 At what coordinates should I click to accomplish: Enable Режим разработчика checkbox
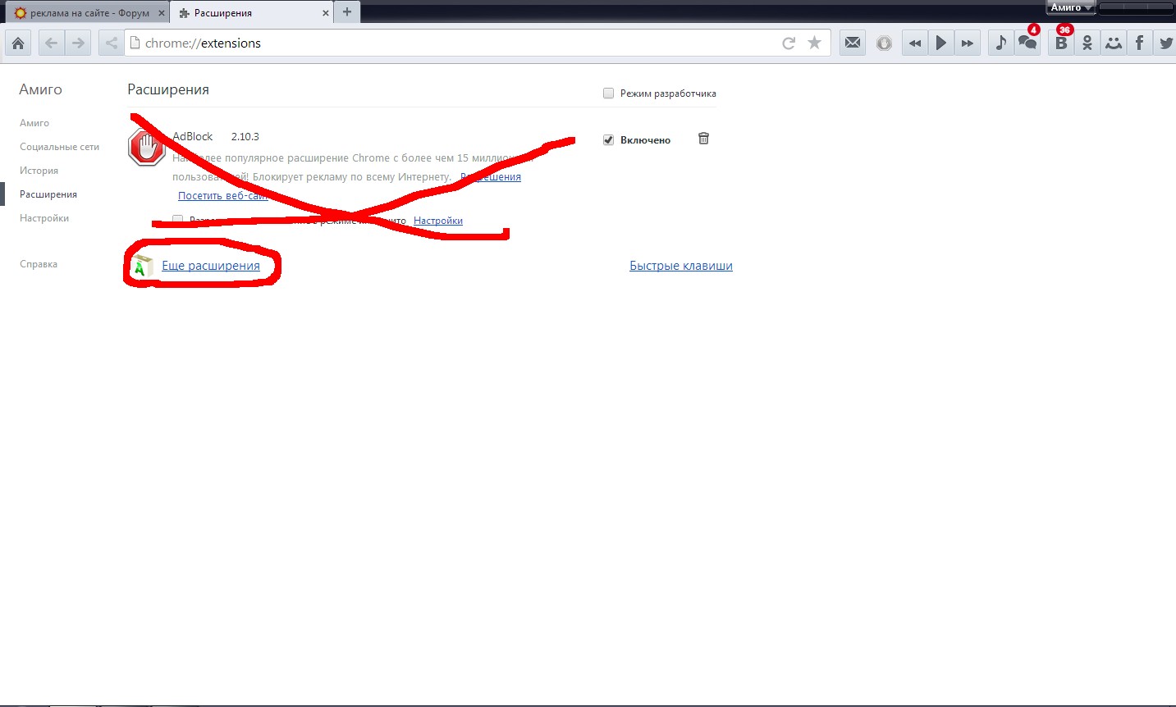pos(608,94)
